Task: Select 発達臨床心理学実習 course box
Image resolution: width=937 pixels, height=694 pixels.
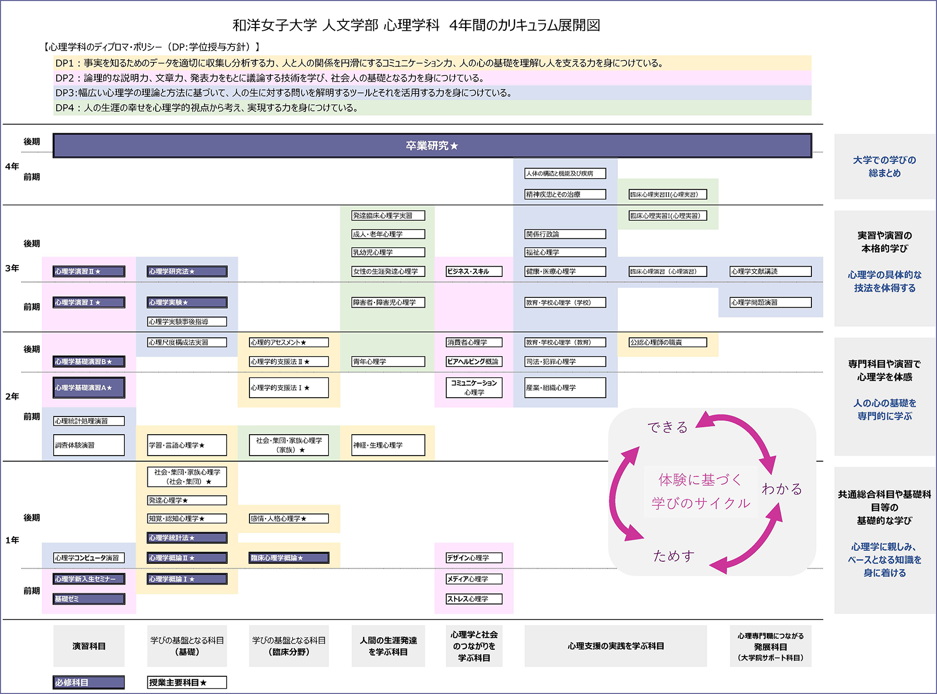Action: (388, 216)
